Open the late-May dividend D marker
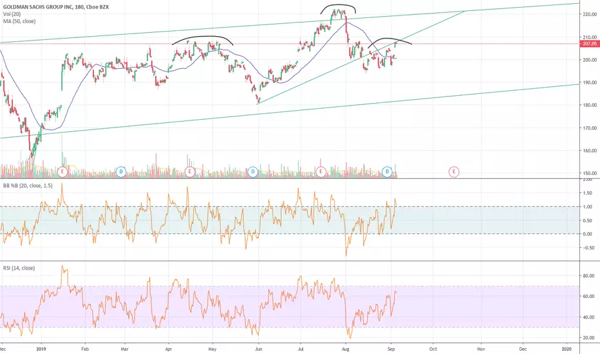This screenshot has height=354, width=600. tap(252, 171)
